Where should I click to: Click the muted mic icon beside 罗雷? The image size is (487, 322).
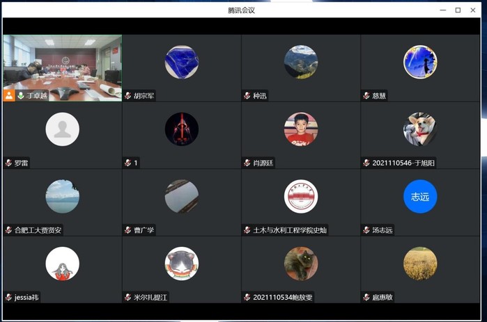8,163
